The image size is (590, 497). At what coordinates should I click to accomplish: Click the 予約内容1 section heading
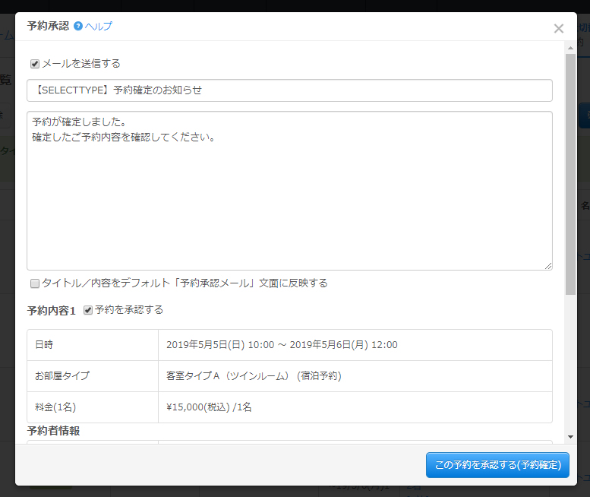coord(51,311)
